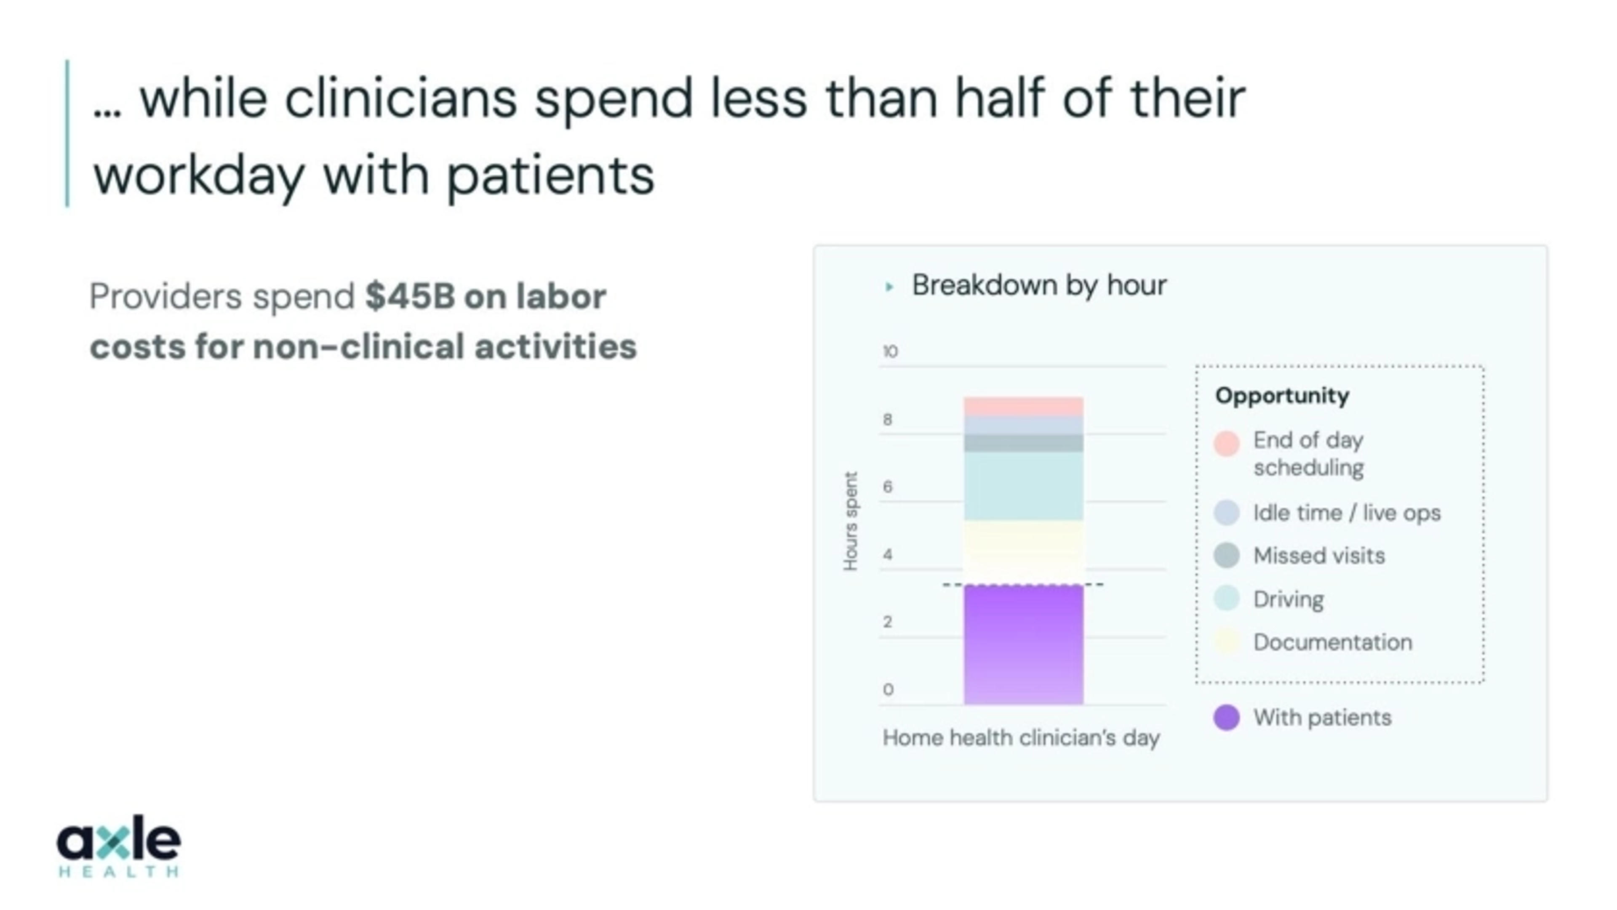
Task: Expand the triangle beside Breakdown by hour
Action: (x=889, y=287)
